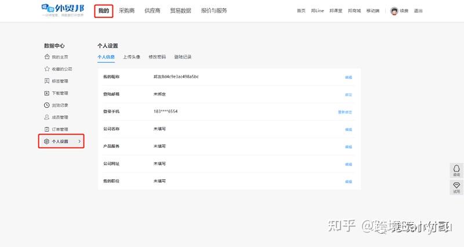The image size is (464, 247).
Task: Select 报价与服务 in the top navigation
Action: pos(214,10)
